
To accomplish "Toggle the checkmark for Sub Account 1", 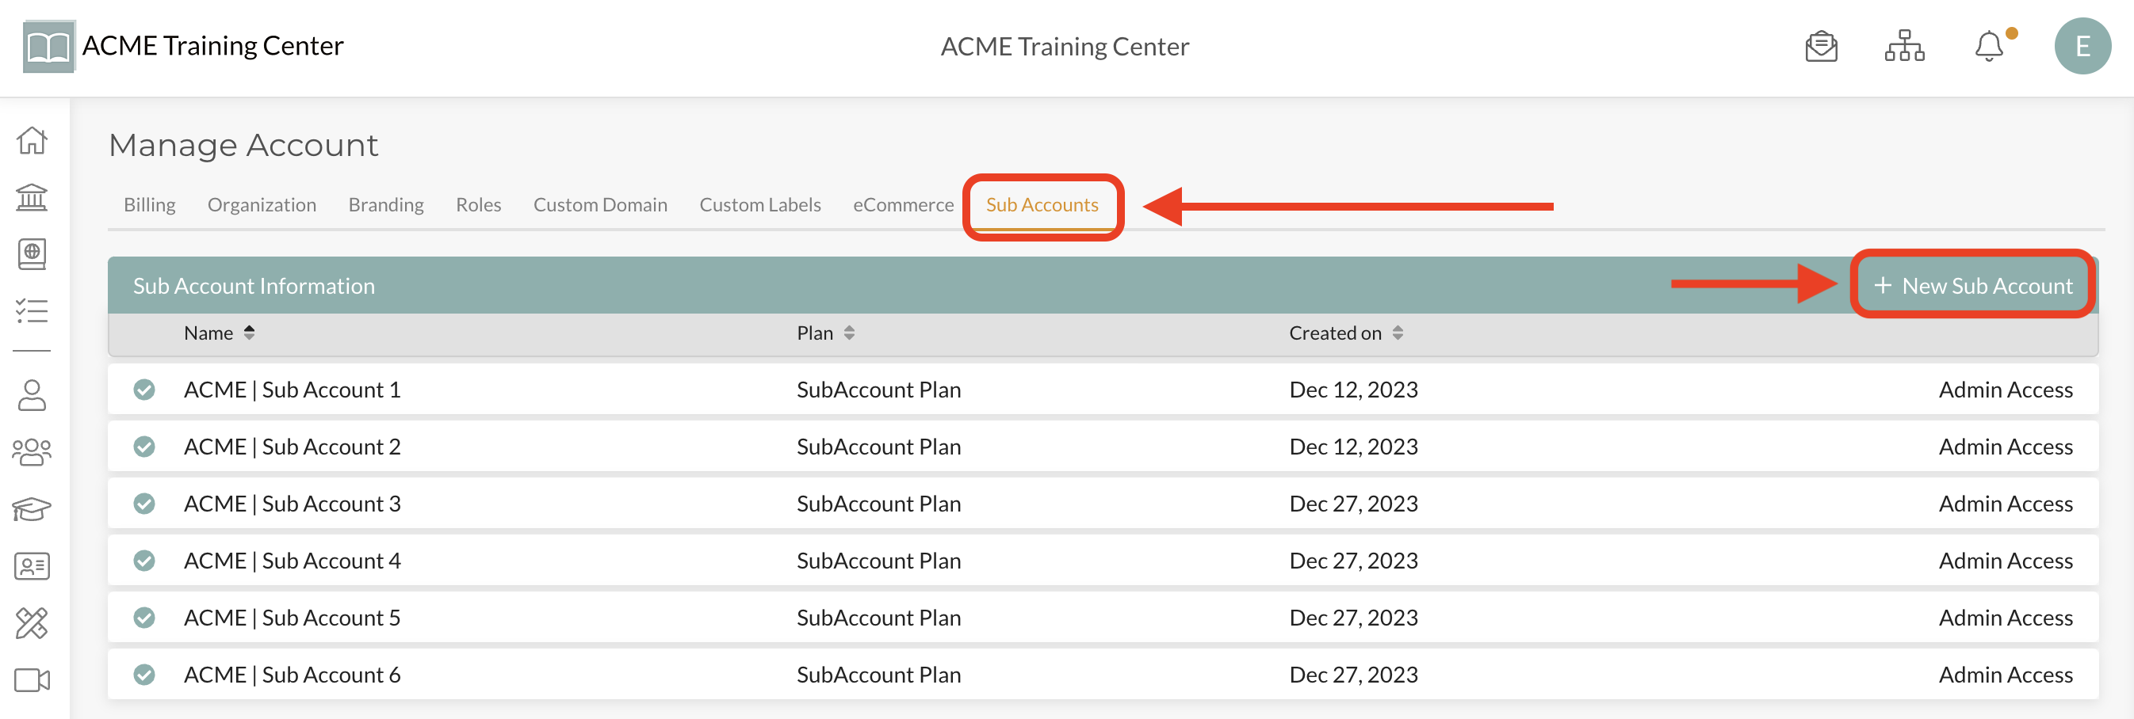I will coord(144,390).
